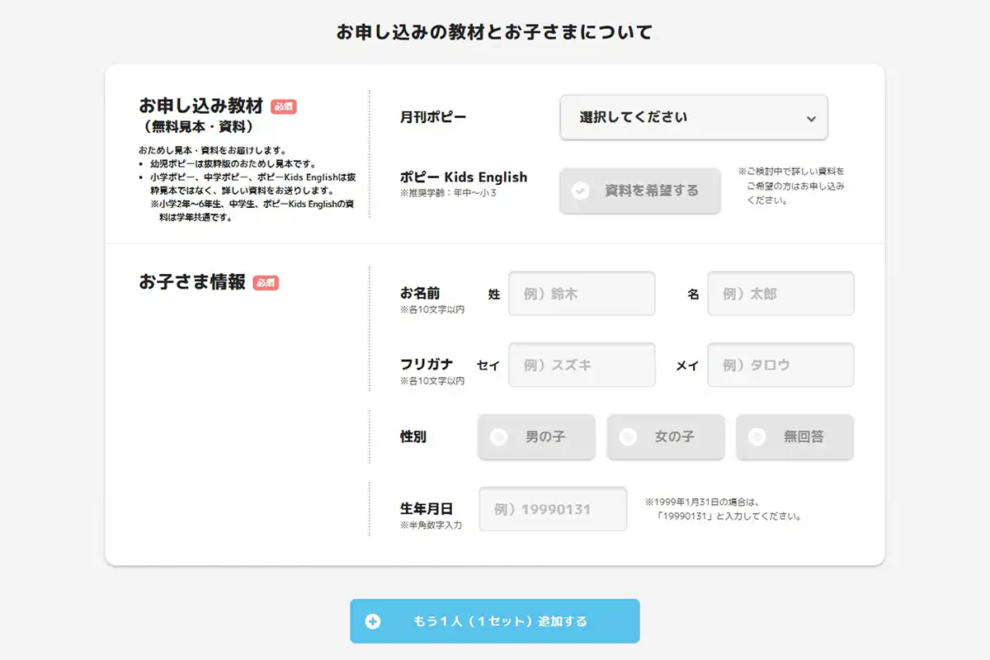Click the katakana first name field 例）タロウ

coord(780,365)
